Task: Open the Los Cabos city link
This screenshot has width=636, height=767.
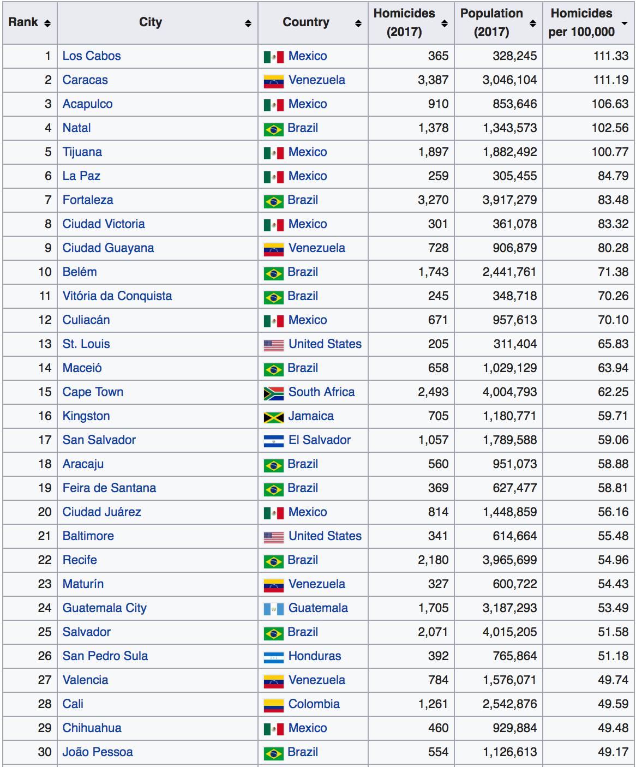Action: pyautogui.click(x=91, y=56)
